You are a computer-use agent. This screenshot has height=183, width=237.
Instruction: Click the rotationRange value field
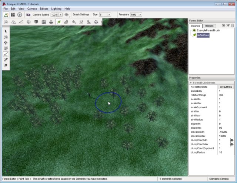coord(226,95)
